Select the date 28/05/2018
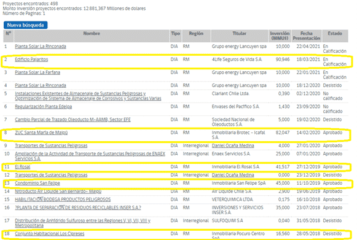This screenshot has width=357, height=240. coord(308,234)
